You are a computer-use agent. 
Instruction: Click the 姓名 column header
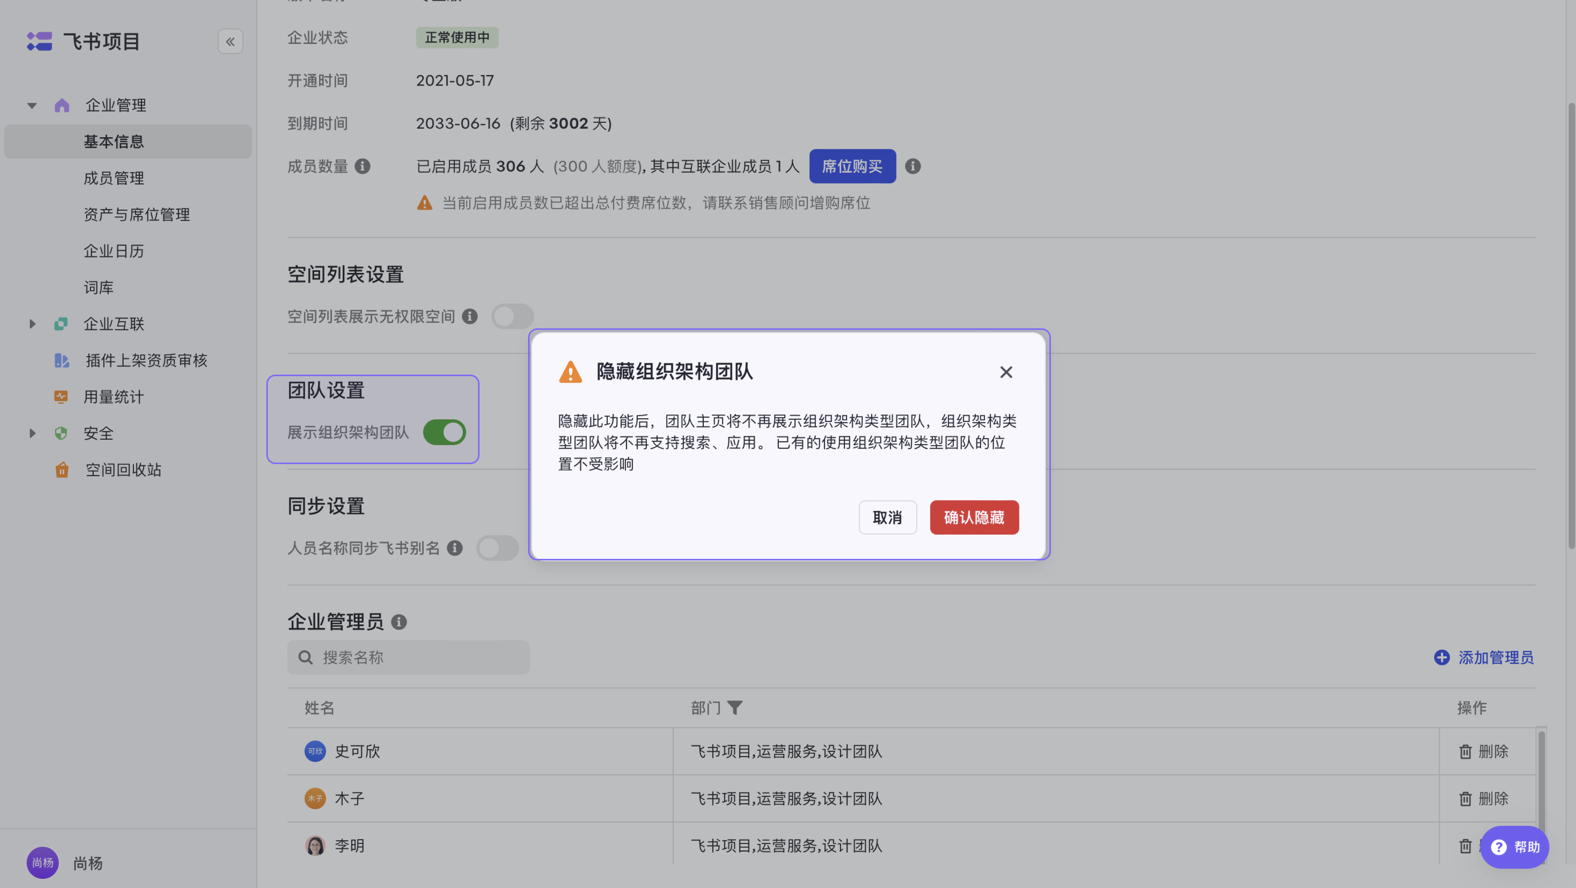319,708
